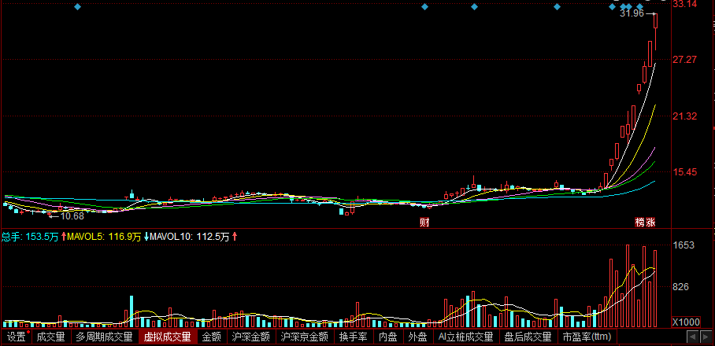The image size is (715, 346).
Task: Click the earliest blue diamond event marker
Action: point(77,7)
